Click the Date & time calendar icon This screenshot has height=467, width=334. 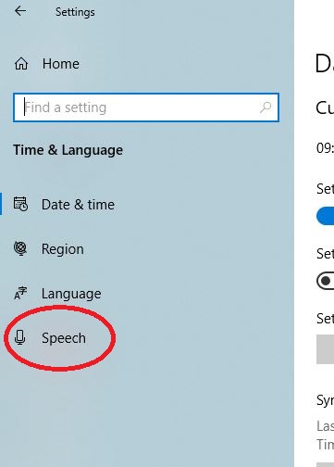click(x=20, y=204)
